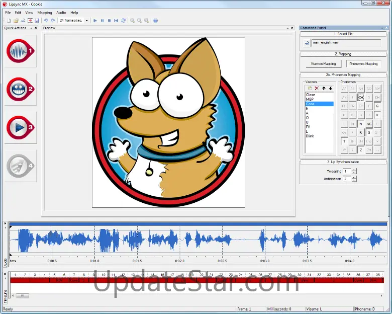Move viseme up with the up arrow
The width and height of the screenshot is (392, 314).
pos(324,88)
